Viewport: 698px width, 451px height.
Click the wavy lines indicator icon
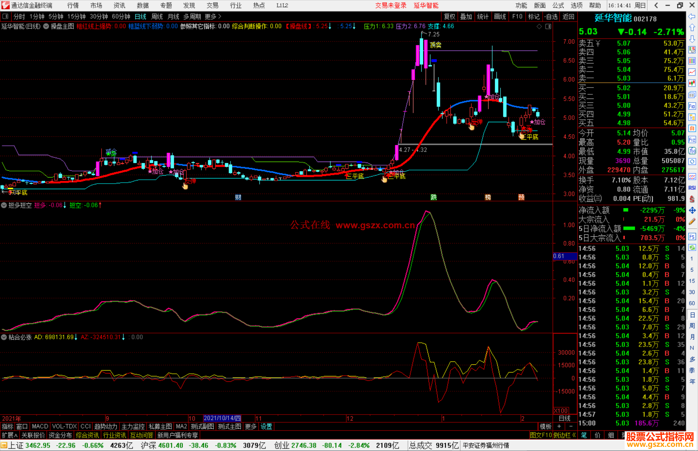(692, 177)
